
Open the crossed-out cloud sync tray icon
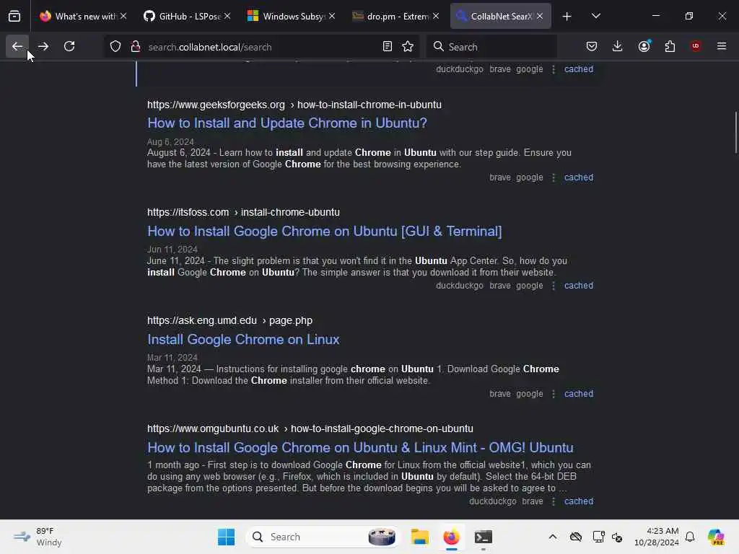(x=575, y=537)
